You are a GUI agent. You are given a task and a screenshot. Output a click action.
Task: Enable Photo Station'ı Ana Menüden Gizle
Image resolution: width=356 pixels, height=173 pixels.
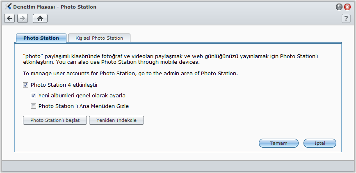point(34,106)
